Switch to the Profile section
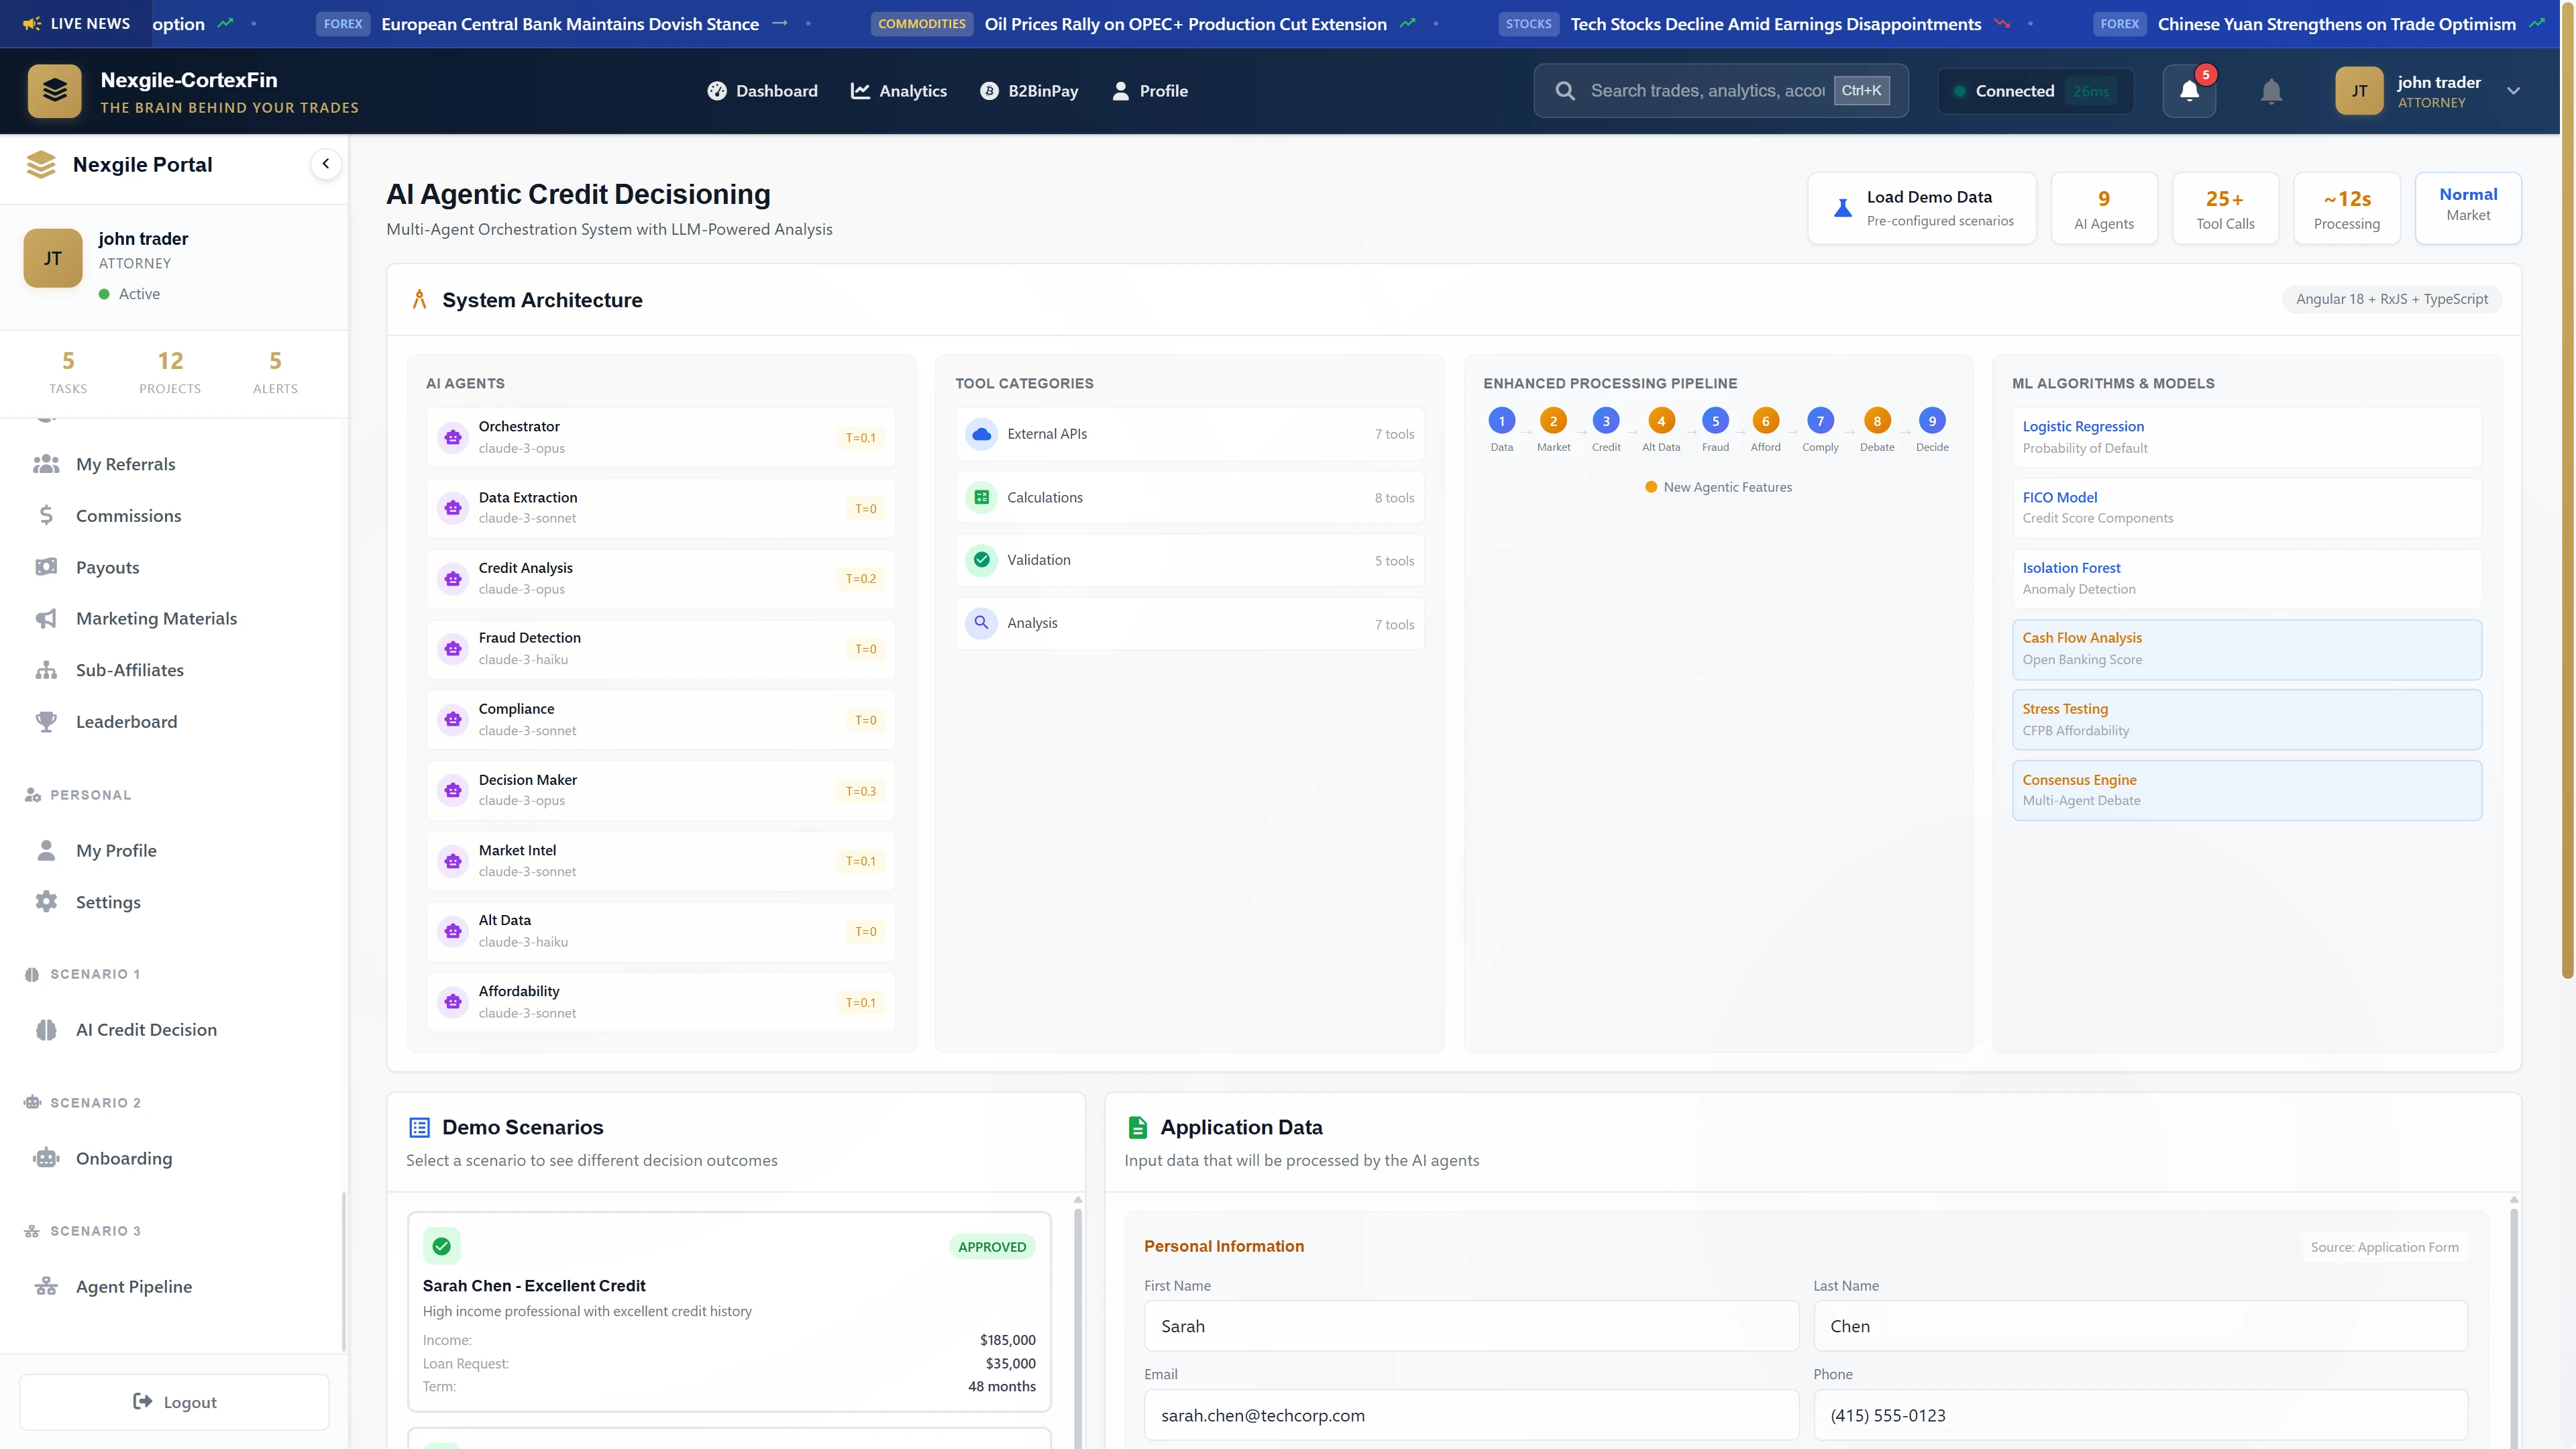2576x1449 pixels. 1149,90
